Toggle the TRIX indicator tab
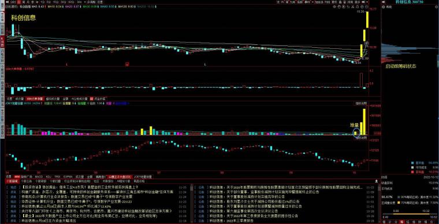Image resolution: width=439 pixels, height=224 pixels. [57, 177]
